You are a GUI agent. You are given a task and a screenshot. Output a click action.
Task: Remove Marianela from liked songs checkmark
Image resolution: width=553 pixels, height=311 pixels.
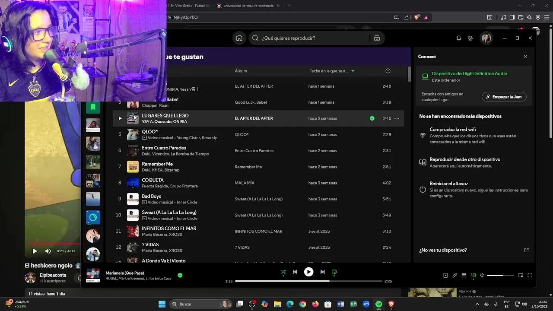pyautogui.click(x=180, y=275)
